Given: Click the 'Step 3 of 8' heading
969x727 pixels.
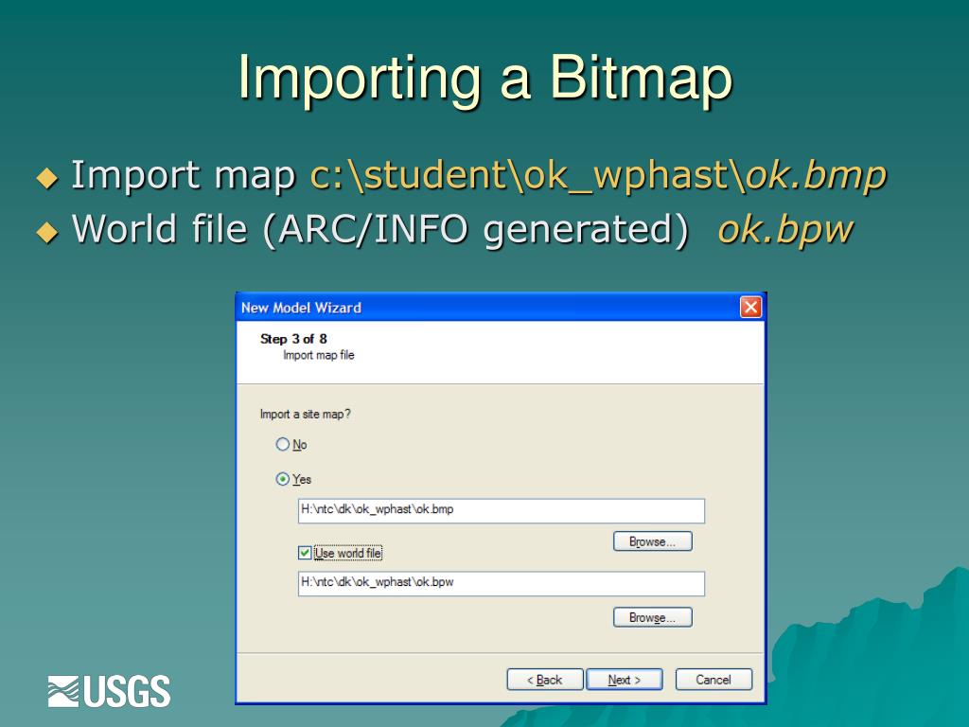Looking at the screenshot, I should pyautogui.click(x=293, y=339).
